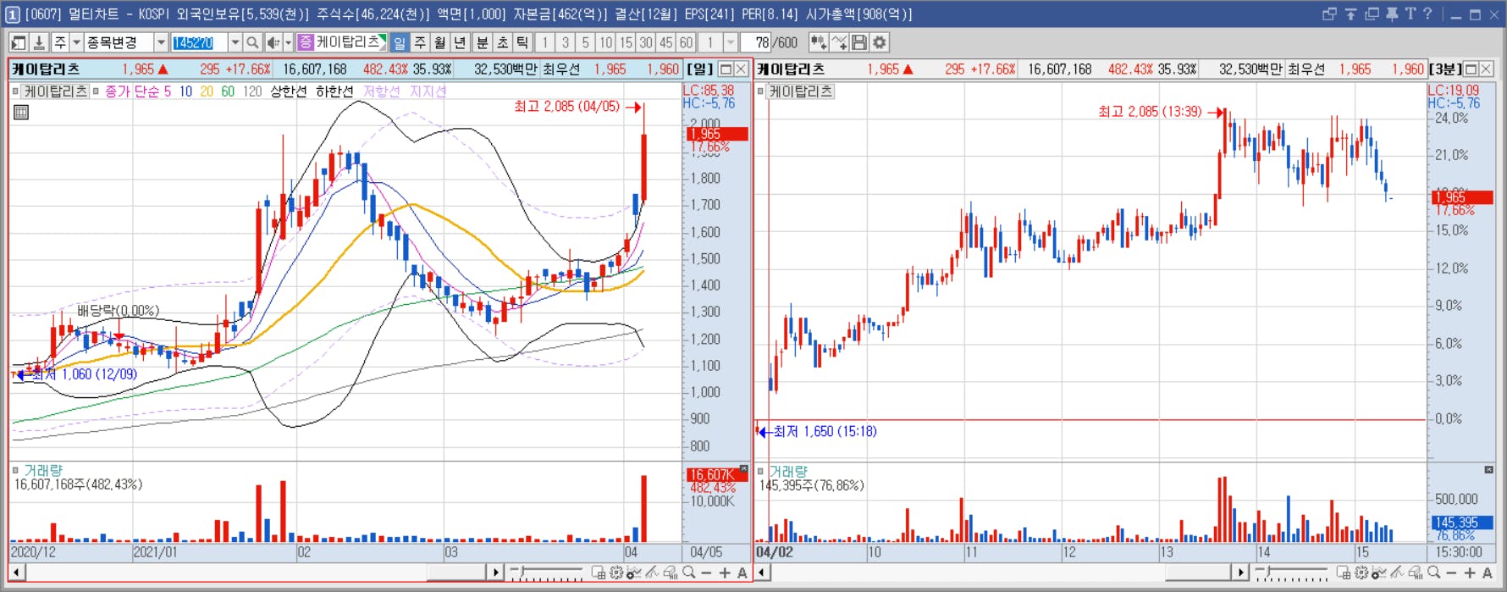Click the 3-minute chart plus zoom-in icon

click(1470, 573)
